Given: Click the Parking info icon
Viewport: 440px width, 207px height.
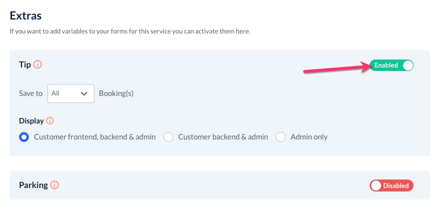Looking at the screenshot, I should [x=54, y=185].
